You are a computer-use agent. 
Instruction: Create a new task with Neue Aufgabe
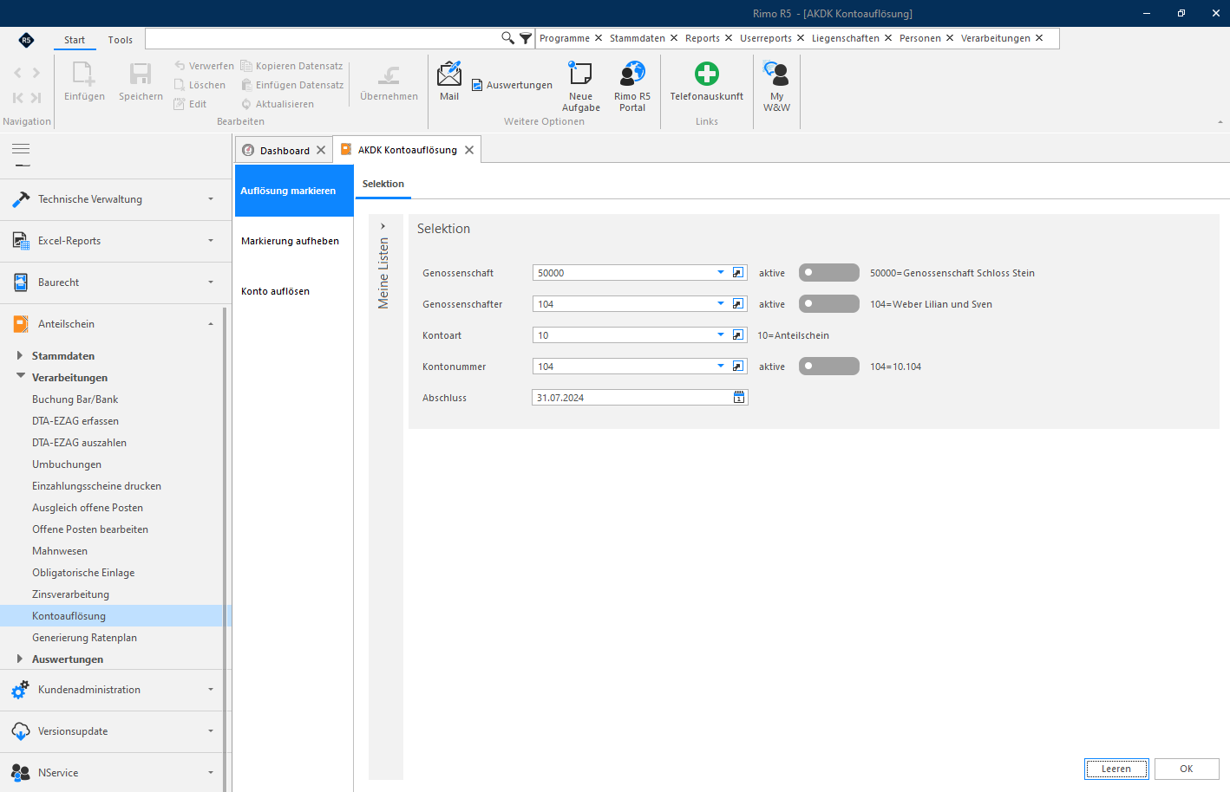tap(580, 87)
